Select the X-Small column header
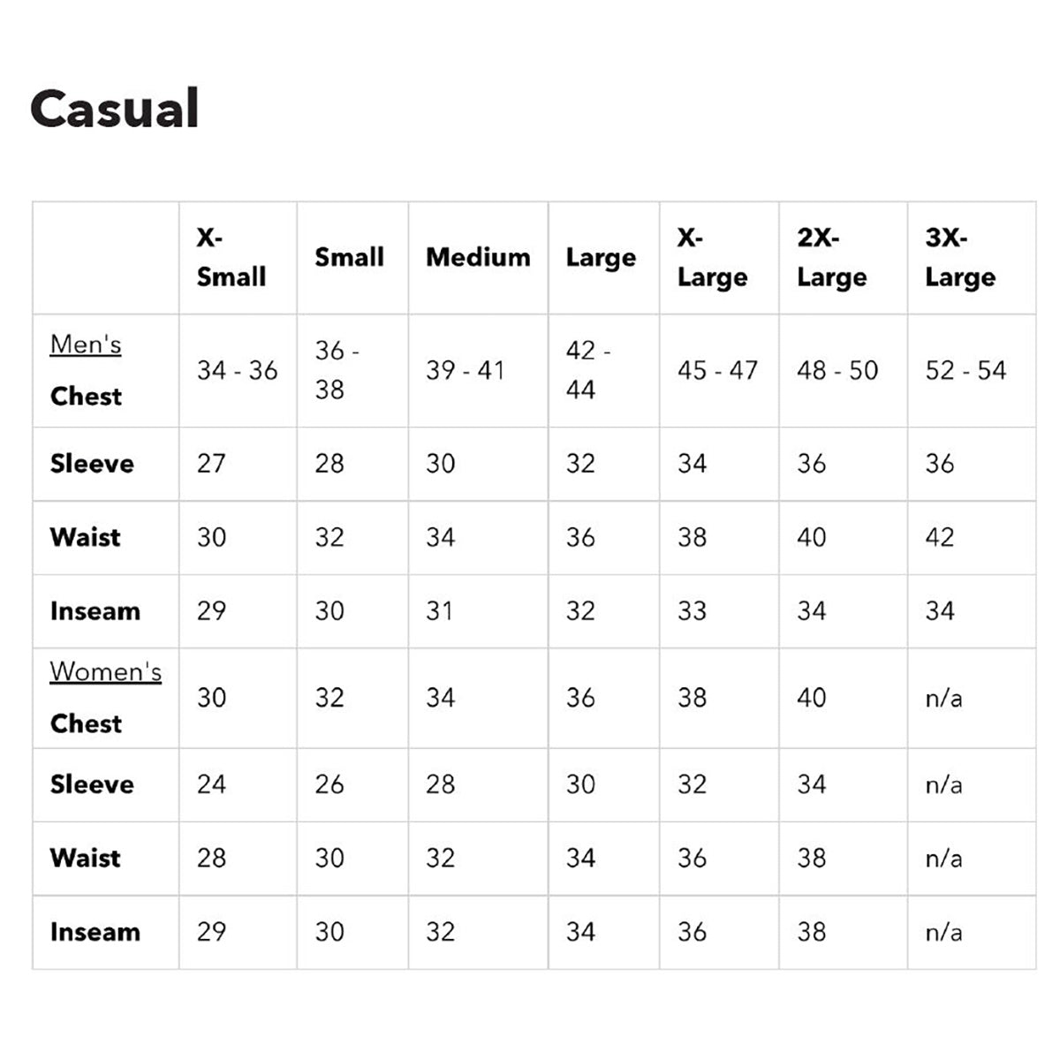Screen dimensions: 1060x1060 click(231, 257)
